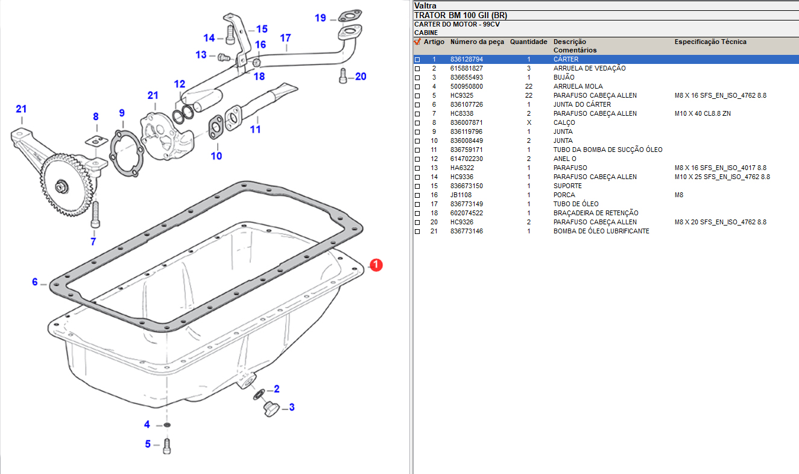This screenshot has height=474, width=799.
Task: Click callout number 17 on the oil tube
Action: tap(285, 38)
